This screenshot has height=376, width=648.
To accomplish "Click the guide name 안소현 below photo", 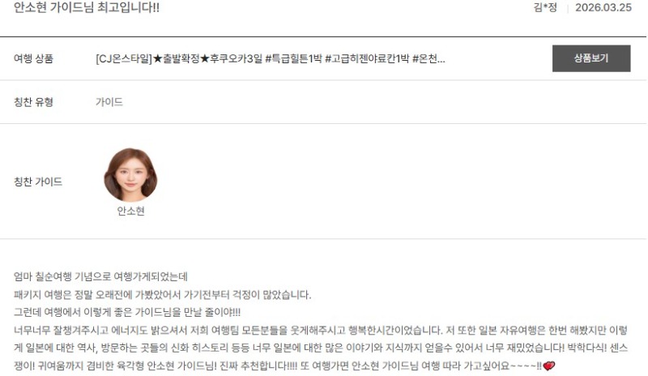I will pos(130,211).
